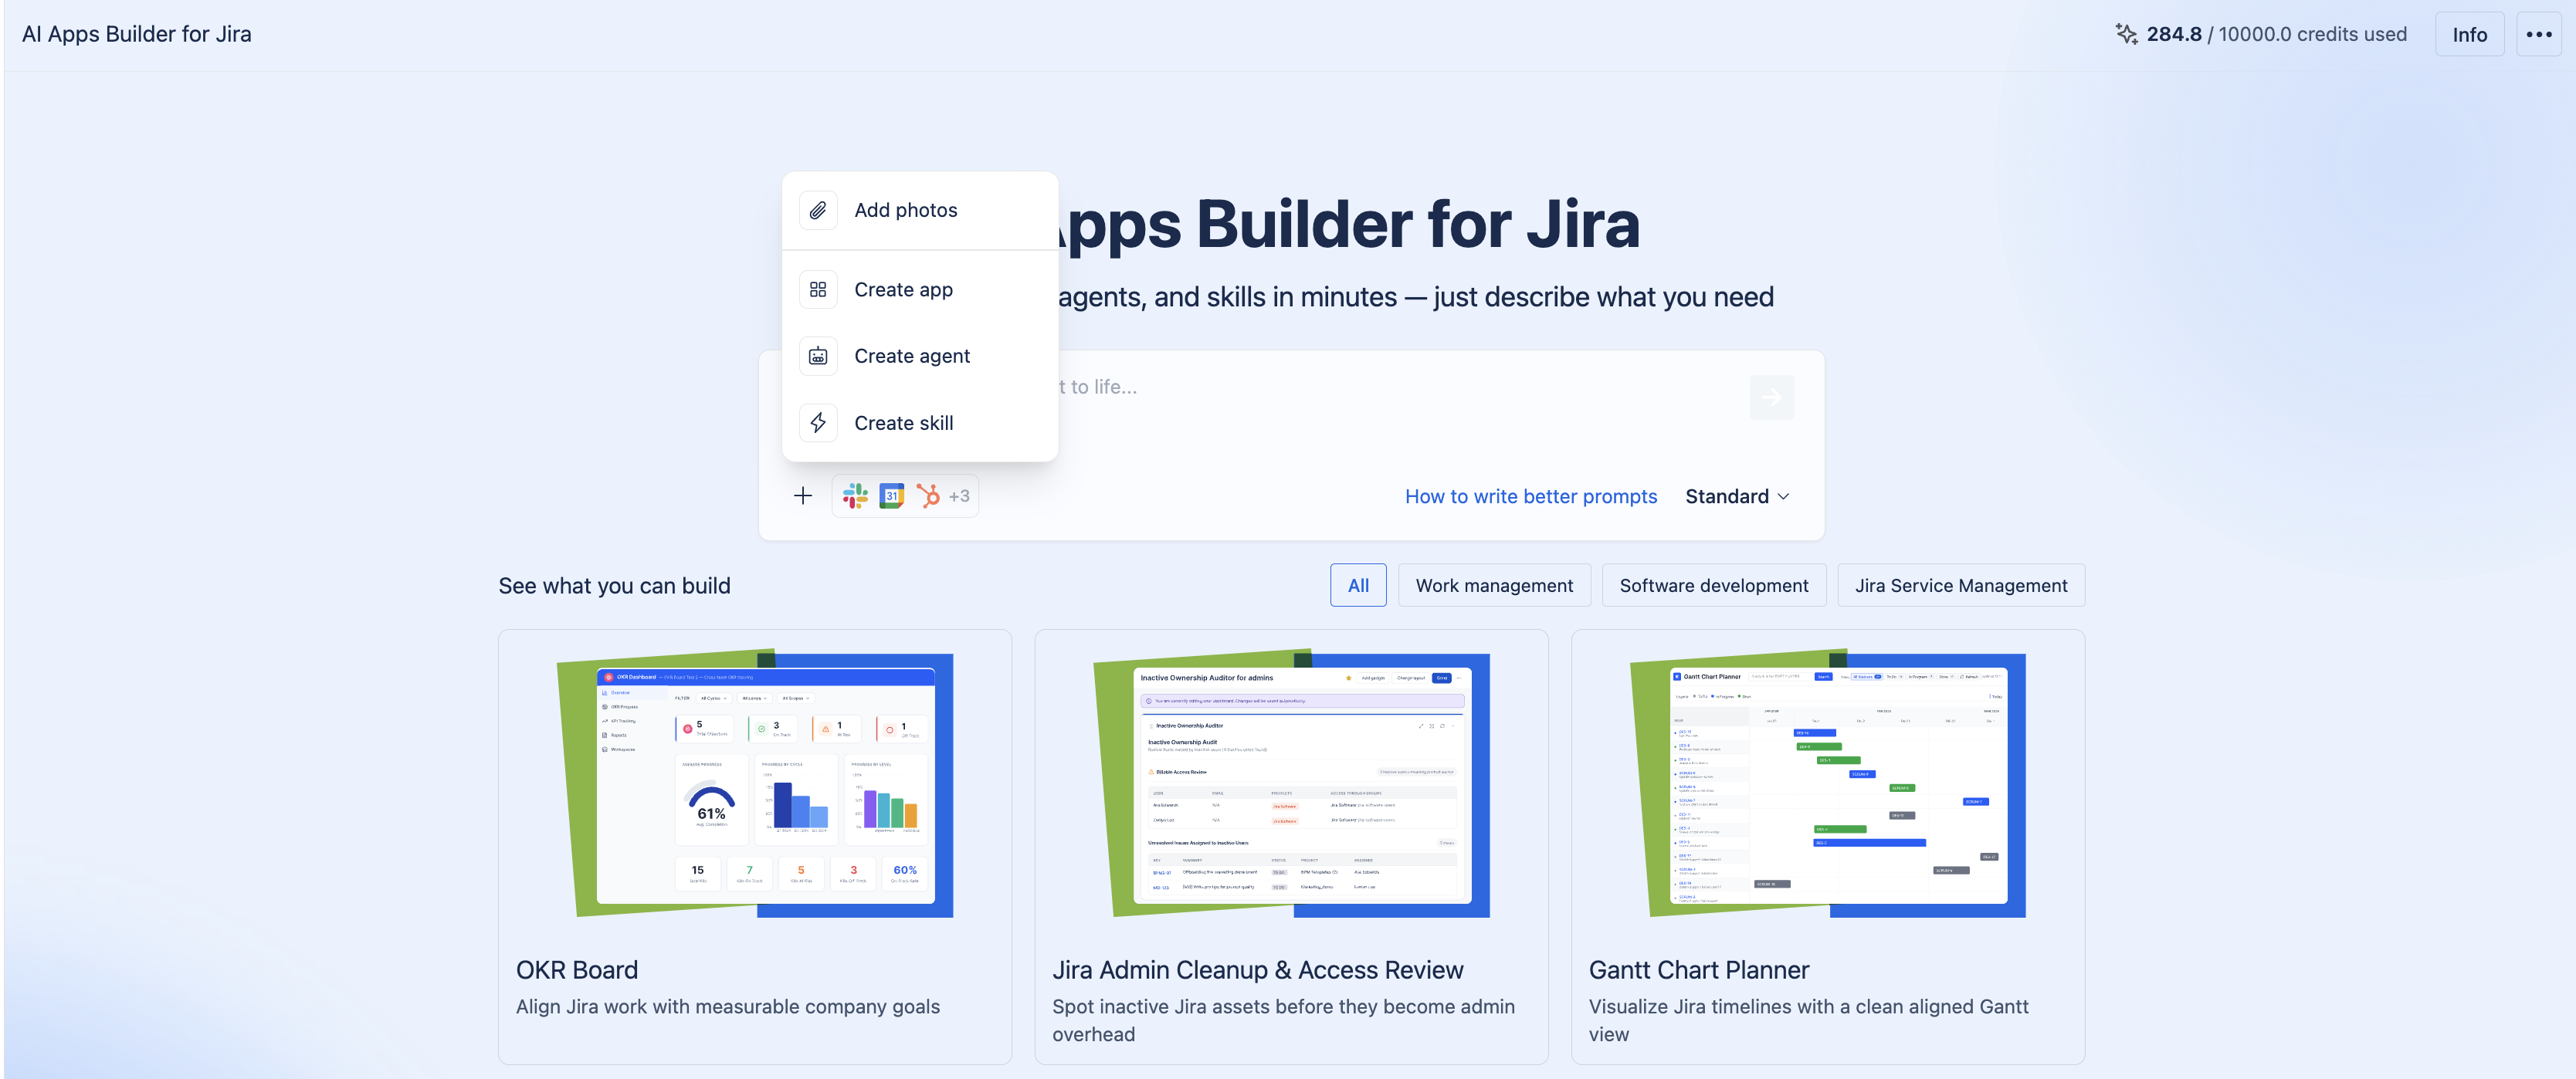Open How to write better prompts link
Image resolution: width=2576 pixels, height=1079 pixels.
pos(1531,496)
